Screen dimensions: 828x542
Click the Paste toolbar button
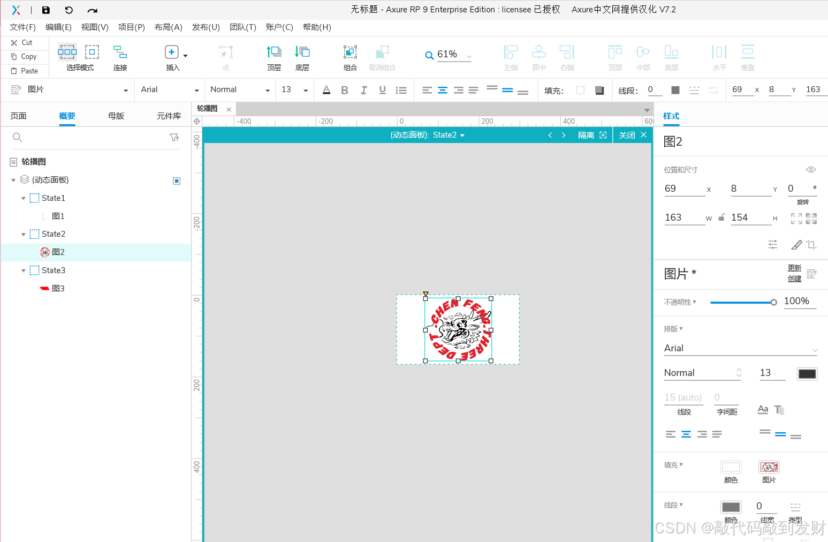pos(25,71)
